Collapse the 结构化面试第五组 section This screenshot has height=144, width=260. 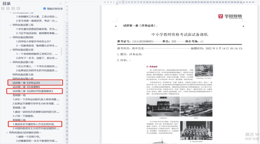tap(11, 50)
